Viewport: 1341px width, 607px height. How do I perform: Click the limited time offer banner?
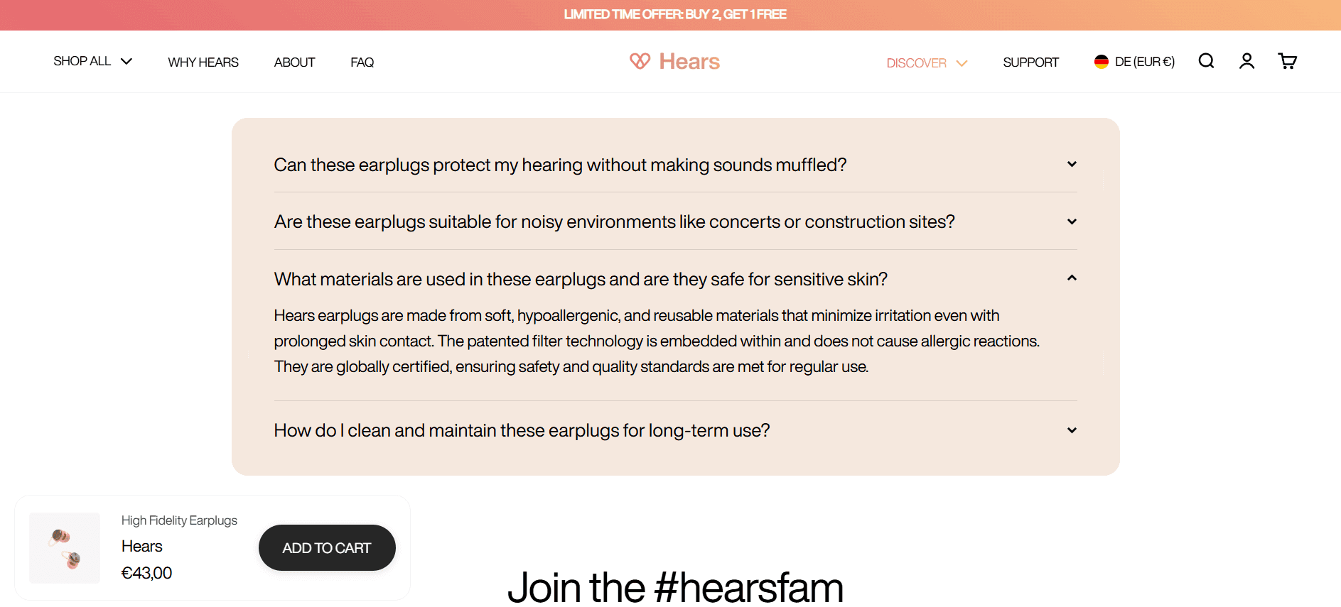click(675, 14)
